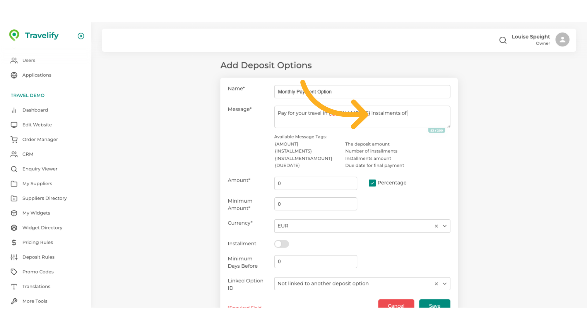Open Deposit Rules settings
Viewport: 587px width, 330px height.
39,257
